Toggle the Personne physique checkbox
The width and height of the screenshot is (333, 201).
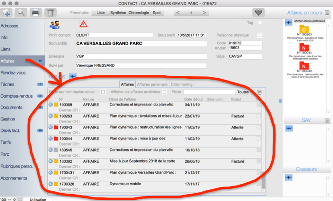(x=259, y=35)
